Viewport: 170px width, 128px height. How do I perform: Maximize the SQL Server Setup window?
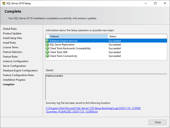click(155, 3)
